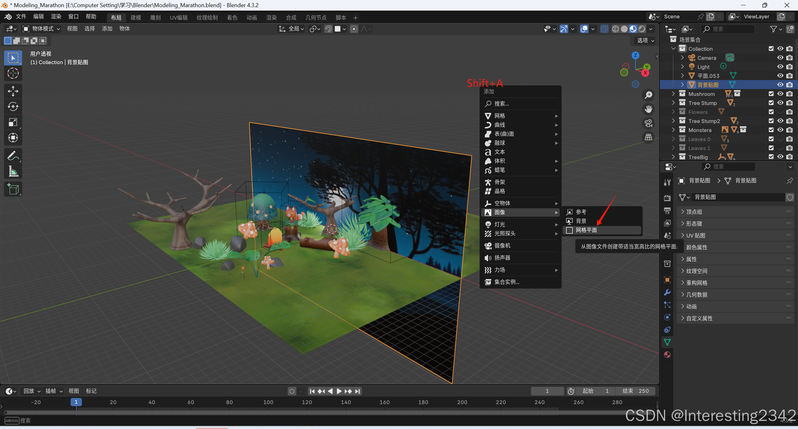Click the snapping color swatch in the header

pos(337,29)
